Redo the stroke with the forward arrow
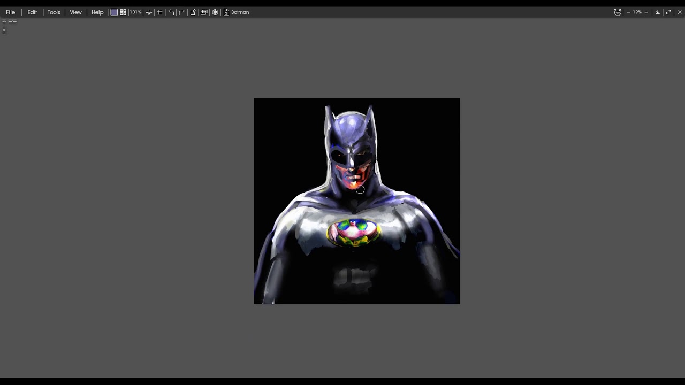This screenshot has height=385, width=685. [182, 12]
